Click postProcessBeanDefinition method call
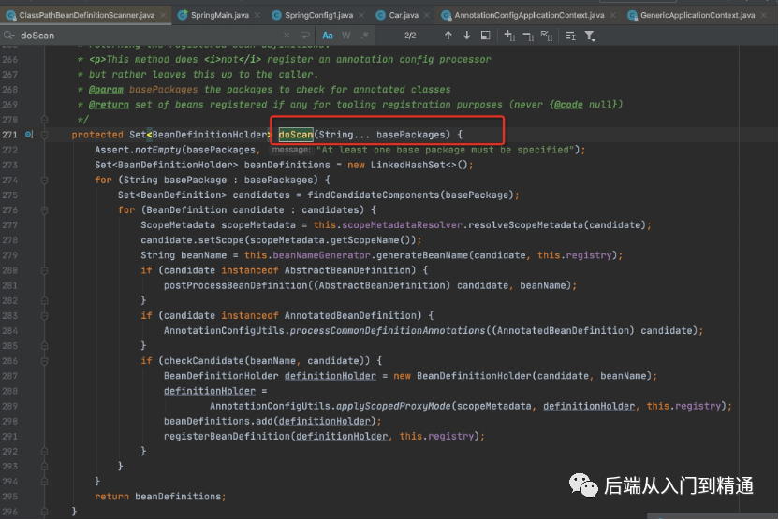 click(x=236, y=286)
